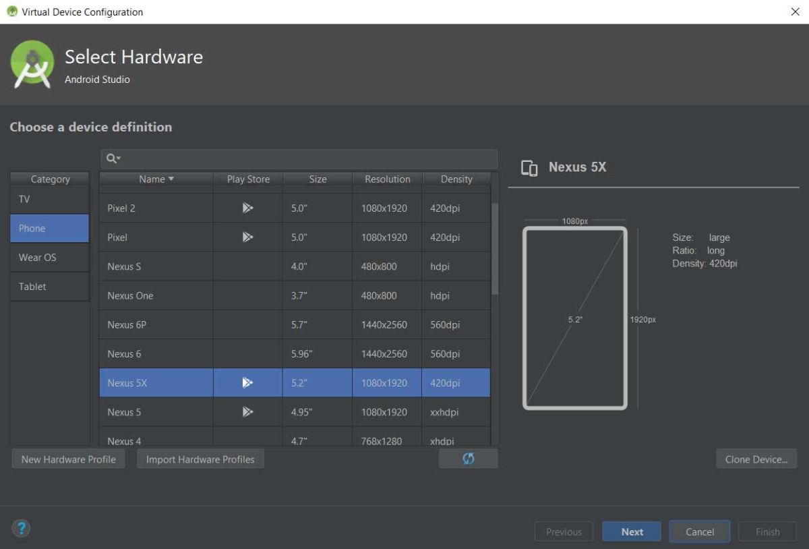Select the Pixel 2 device name
Screen dimensions: 809x549
[x=121, y=208]
